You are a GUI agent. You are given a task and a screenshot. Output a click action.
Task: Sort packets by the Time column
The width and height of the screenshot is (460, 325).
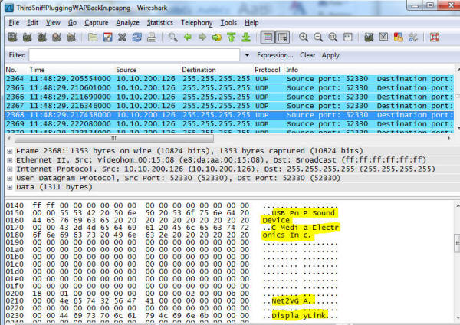click(x=37, y=70)
